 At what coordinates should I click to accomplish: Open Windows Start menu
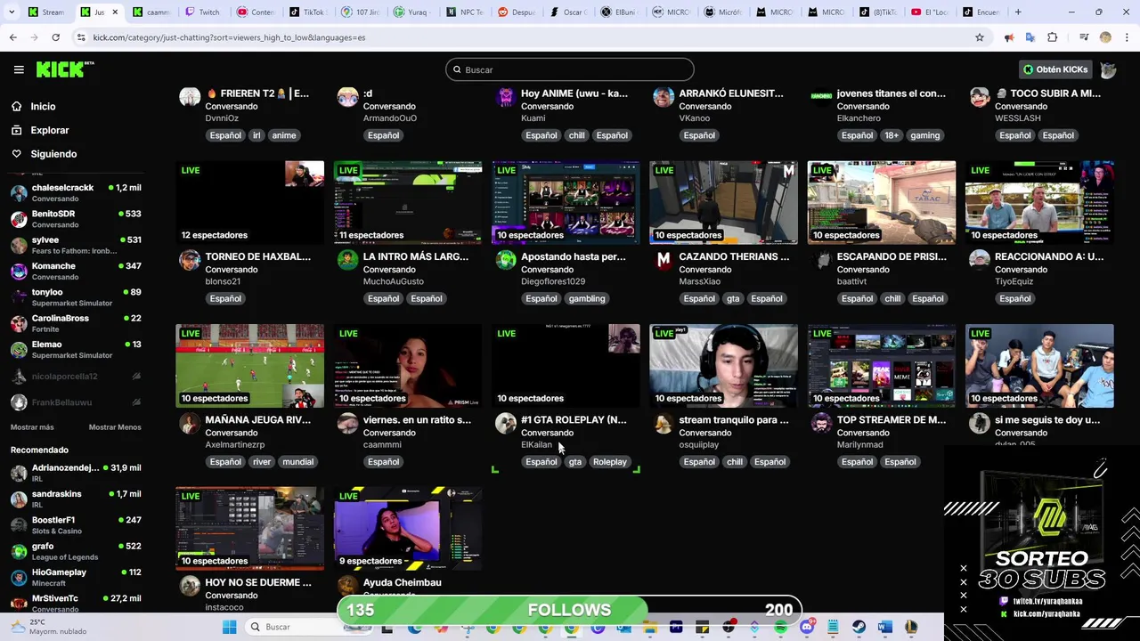coord(229,627)
